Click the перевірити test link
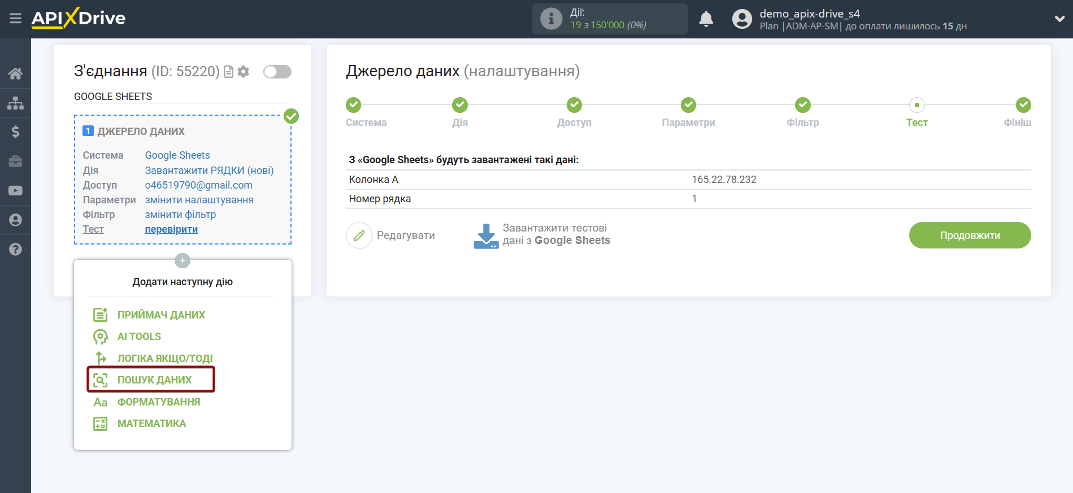Viewport: 1073px width, 493px height. (171, 229)
